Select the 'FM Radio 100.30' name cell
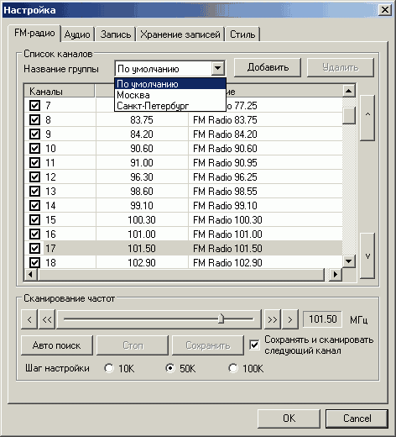 coord(265,220)
